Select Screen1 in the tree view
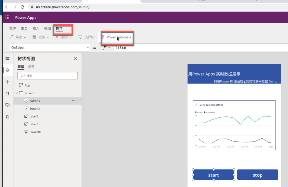The height and width of the screenshot is (187, 288). click(x=47, y=93)
